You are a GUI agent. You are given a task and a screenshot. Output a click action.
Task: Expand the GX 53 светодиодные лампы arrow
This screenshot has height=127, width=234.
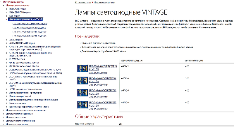[7, 63]
